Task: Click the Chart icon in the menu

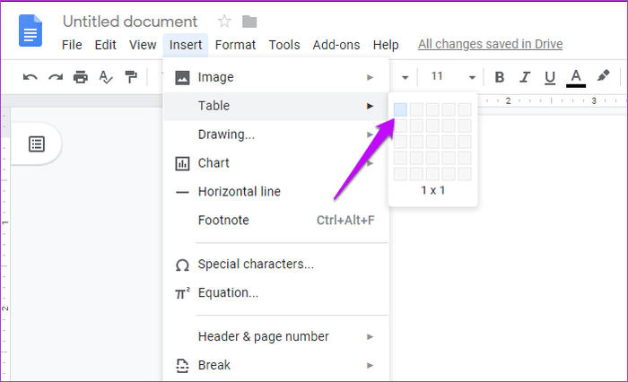Action: click(x=182, y=163)
